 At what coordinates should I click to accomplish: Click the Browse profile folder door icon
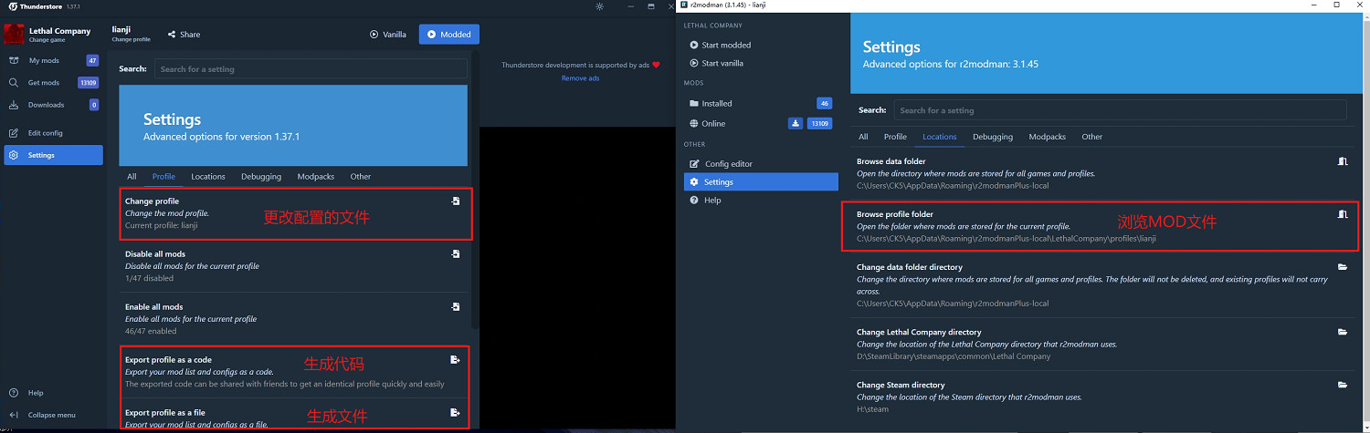point(1342,214)
